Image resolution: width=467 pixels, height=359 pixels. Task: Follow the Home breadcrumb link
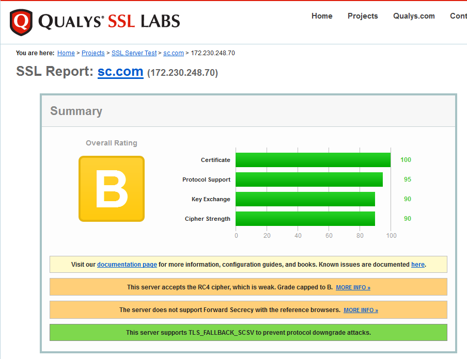[66, 53]
